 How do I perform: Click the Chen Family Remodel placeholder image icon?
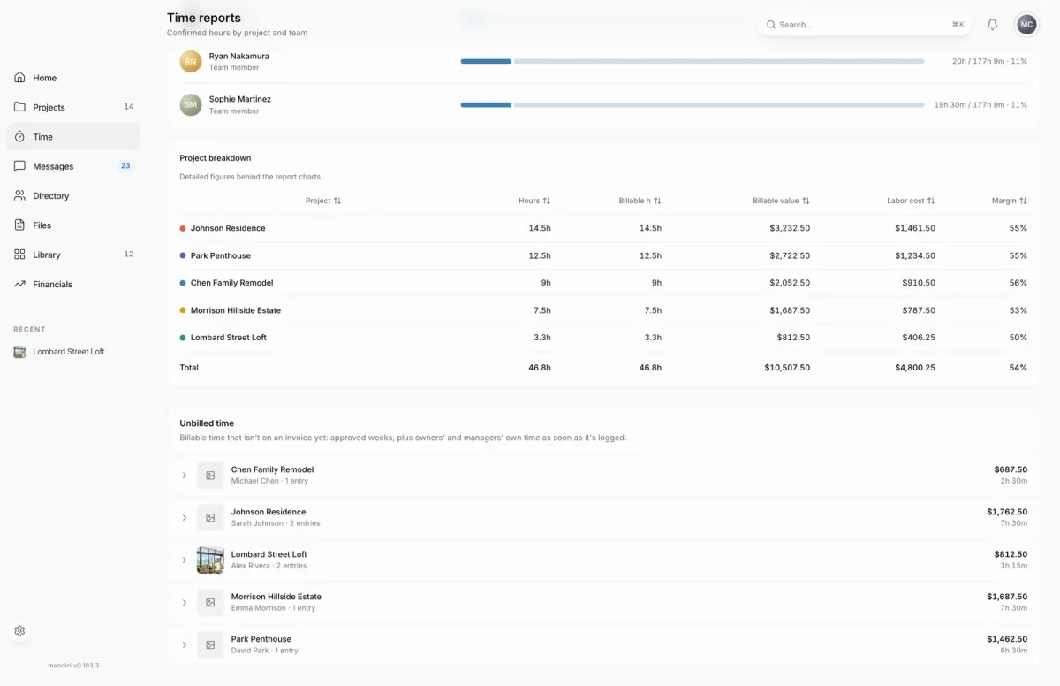tap(210, 476)
